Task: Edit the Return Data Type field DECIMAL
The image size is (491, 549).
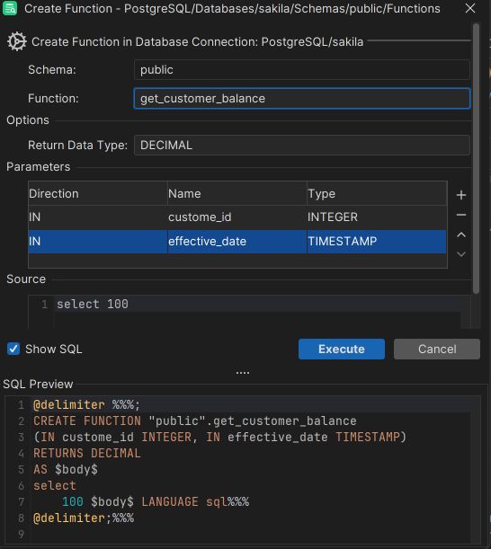Action: pos(302,145)
